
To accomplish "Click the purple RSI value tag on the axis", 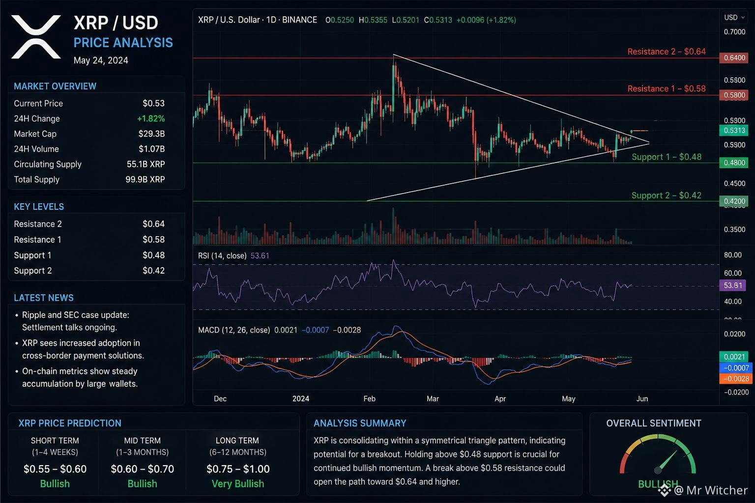I will click(733, 285).
